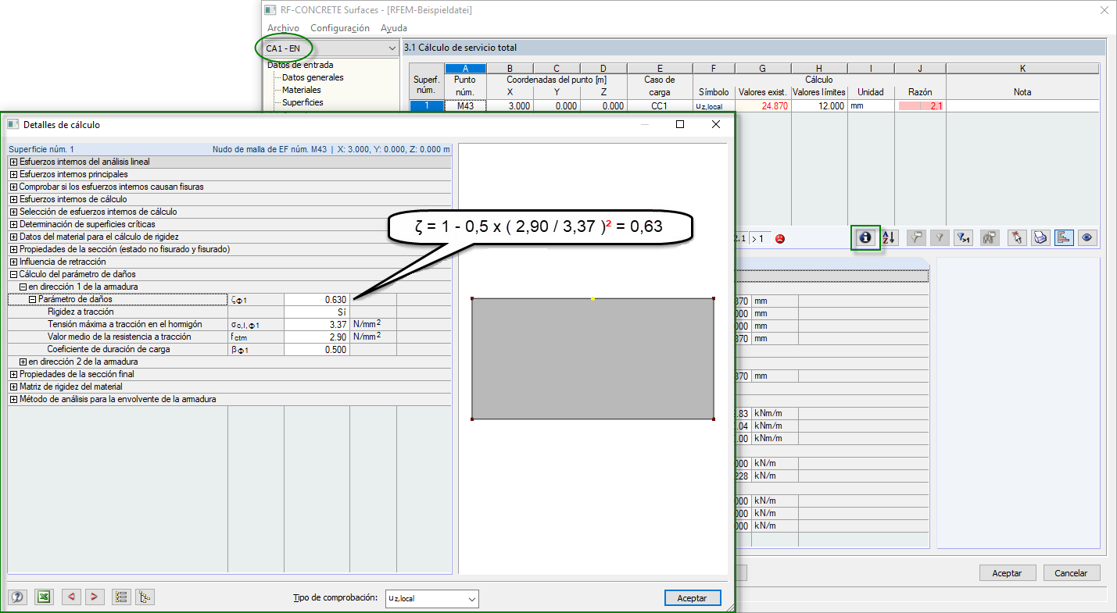Image resolution: width=1117 pixels, height=613 pixels.
Task: Click Aceptar in Detalles de cálculo dialog
Action: pos(692,598)
